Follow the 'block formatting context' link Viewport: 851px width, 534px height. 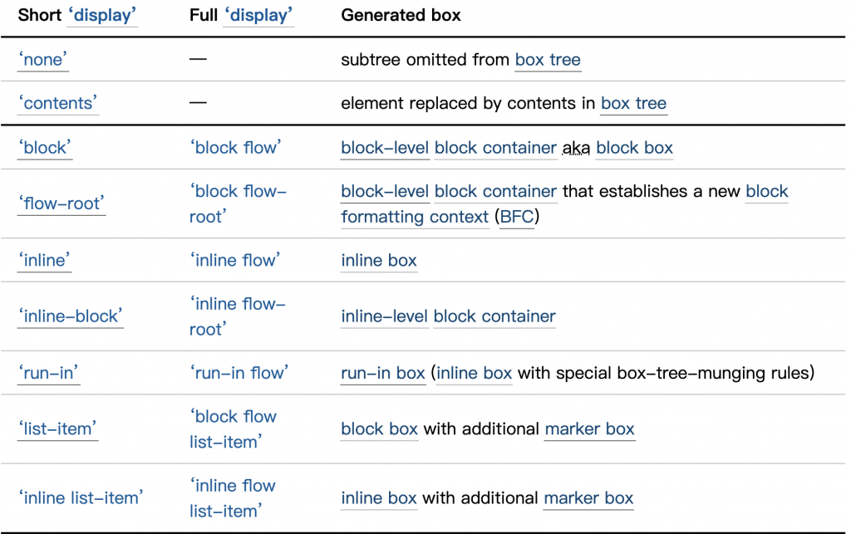click(415, 218)
